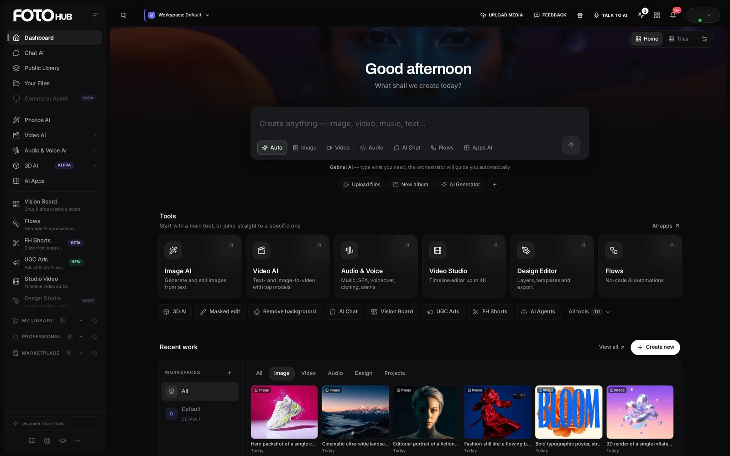The image size is (730, 456).
Task: Click Create new button
Action: pos(655,347)
